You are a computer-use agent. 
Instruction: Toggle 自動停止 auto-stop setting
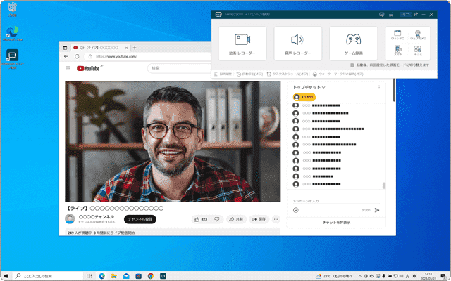click(x=248, y=73)
